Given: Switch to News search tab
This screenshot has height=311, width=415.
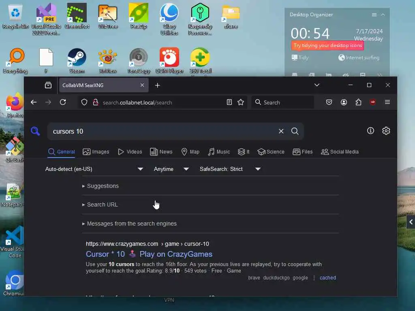Looking at the screenshot, I should [x=161, y=152].
